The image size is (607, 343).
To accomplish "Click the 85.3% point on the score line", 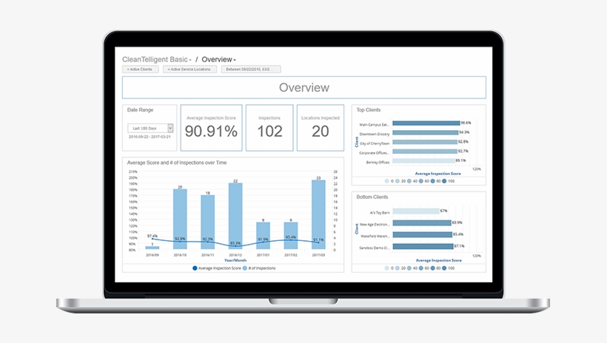I will [x=235, y=246].
